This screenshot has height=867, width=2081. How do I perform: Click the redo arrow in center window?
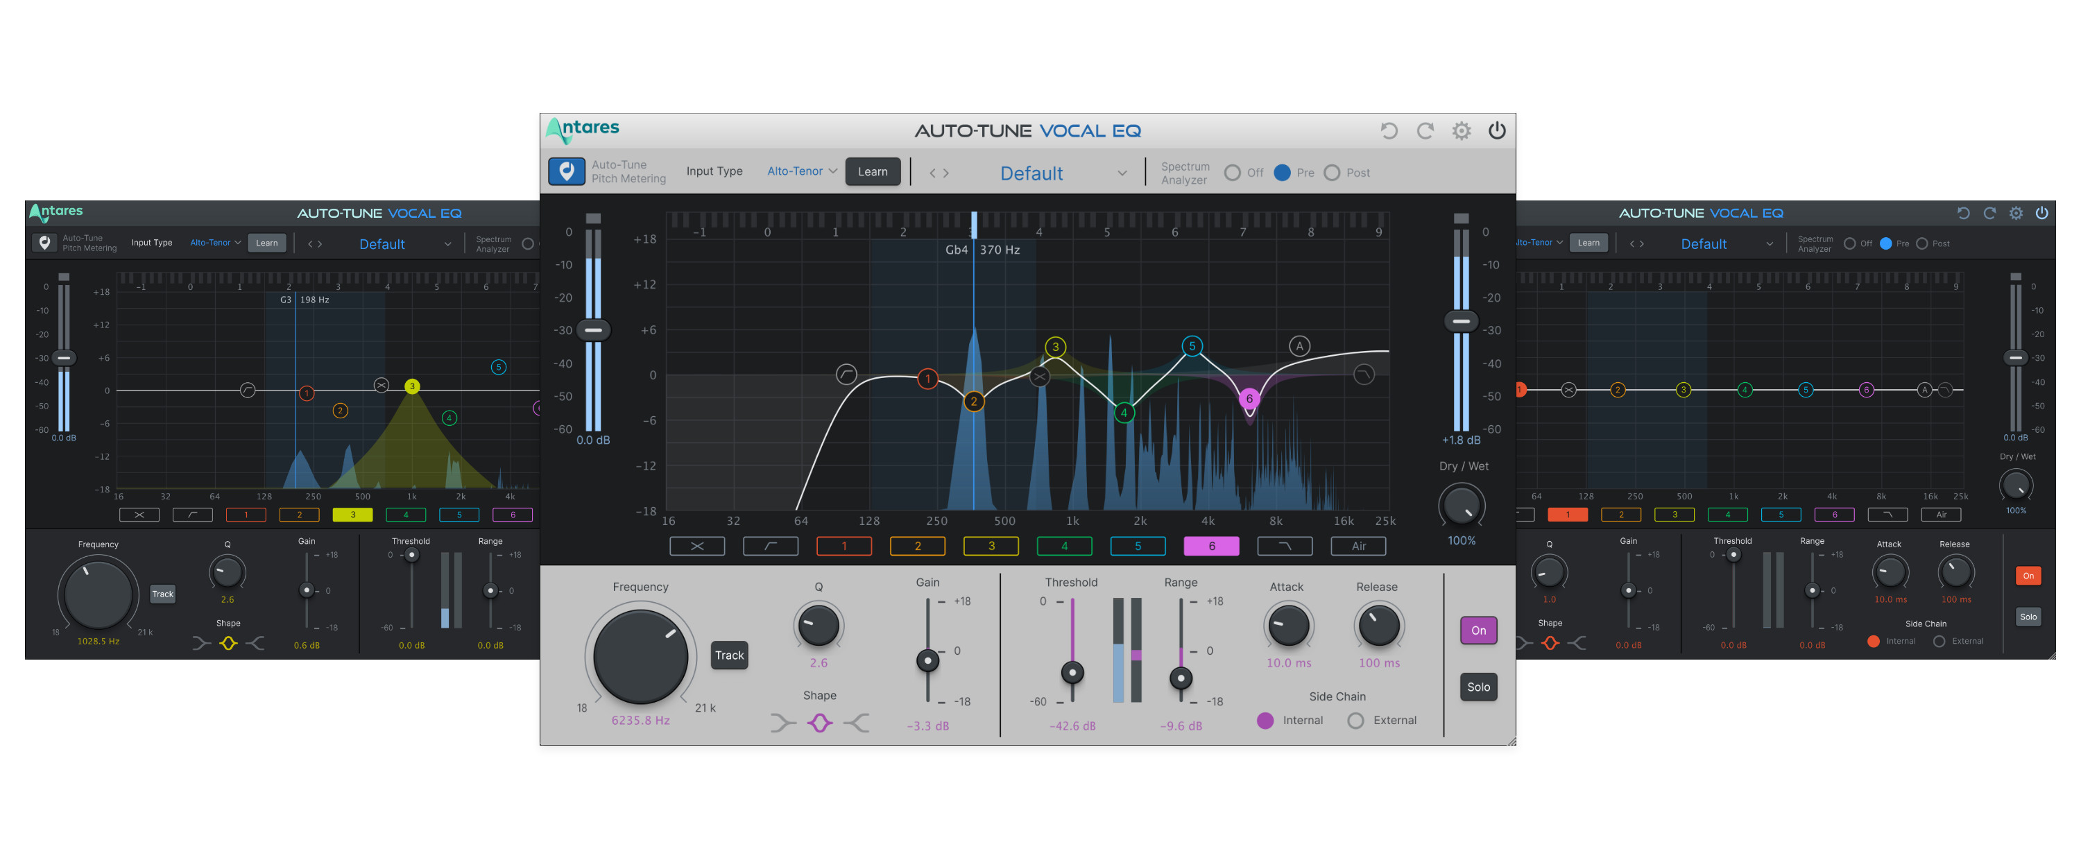(1425, 131)
